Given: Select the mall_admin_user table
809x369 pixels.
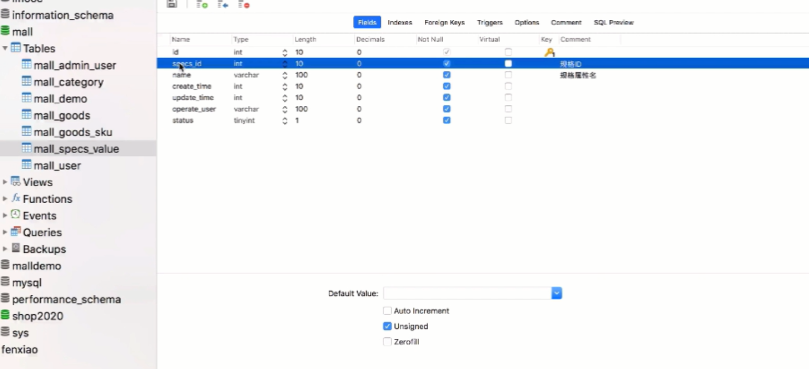Looking at the screenshot, I should [75, 65].
